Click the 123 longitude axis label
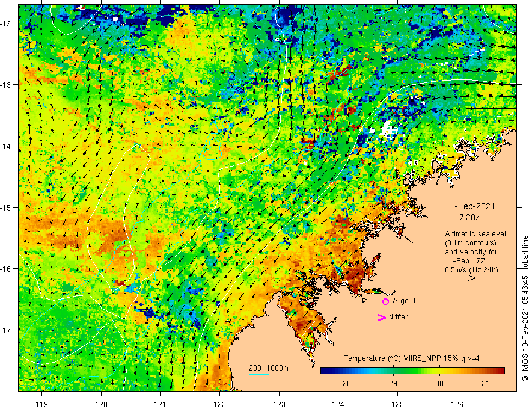 point(279,404)
